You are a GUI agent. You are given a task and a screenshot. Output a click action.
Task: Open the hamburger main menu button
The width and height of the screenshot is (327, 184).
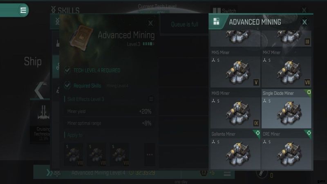[23, 10]
